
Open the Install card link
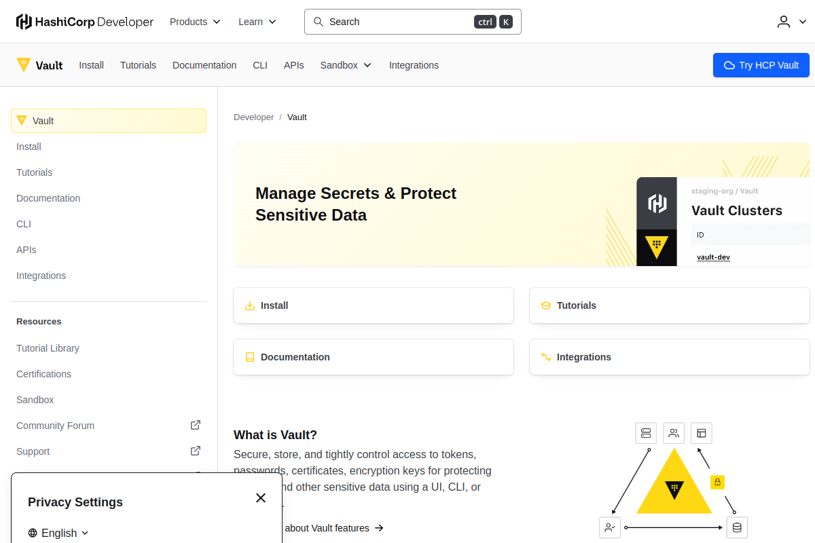click(x=374, y=305)
